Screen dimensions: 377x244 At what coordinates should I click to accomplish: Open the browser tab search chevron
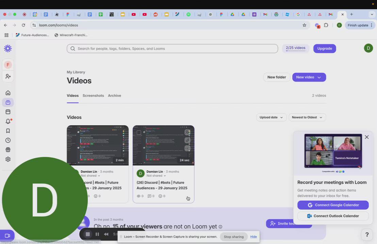372,14
